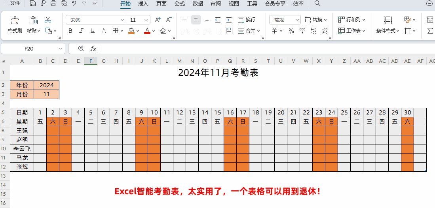This screenshot has width=435, height=208.
Task: Click the Strikethrough icon
Action: point(104,31)
